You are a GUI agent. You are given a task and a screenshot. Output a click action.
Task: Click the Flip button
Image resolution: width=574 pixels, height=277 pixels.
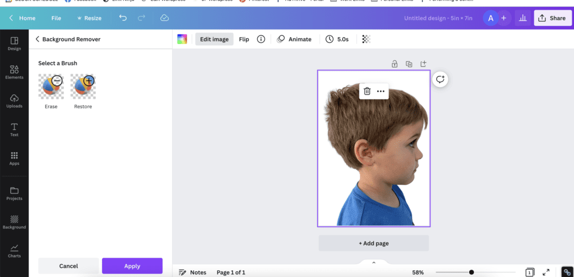point(244,39)
